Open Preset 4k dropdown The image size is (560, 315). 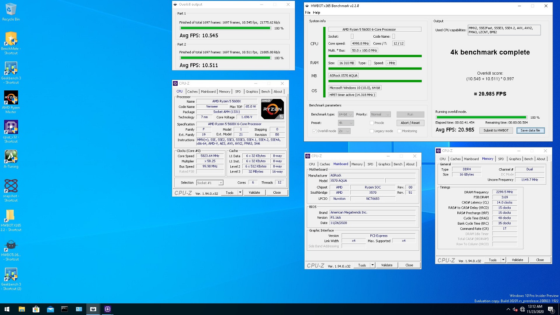click(x=346, y=123)
